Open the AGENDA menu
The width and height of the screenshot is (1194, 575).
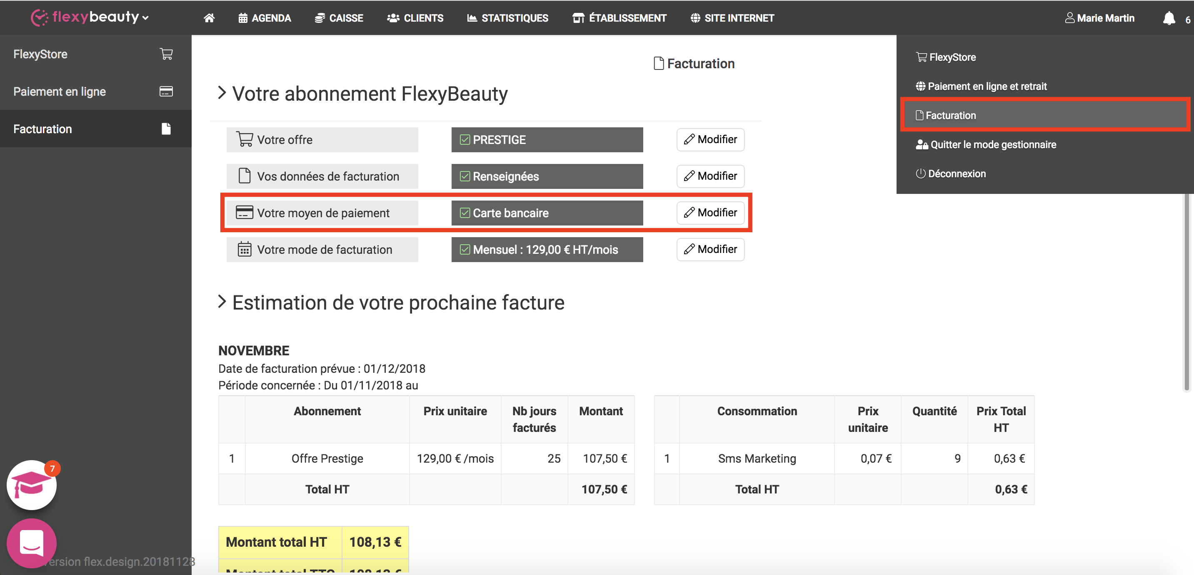(x=265, y=18)
